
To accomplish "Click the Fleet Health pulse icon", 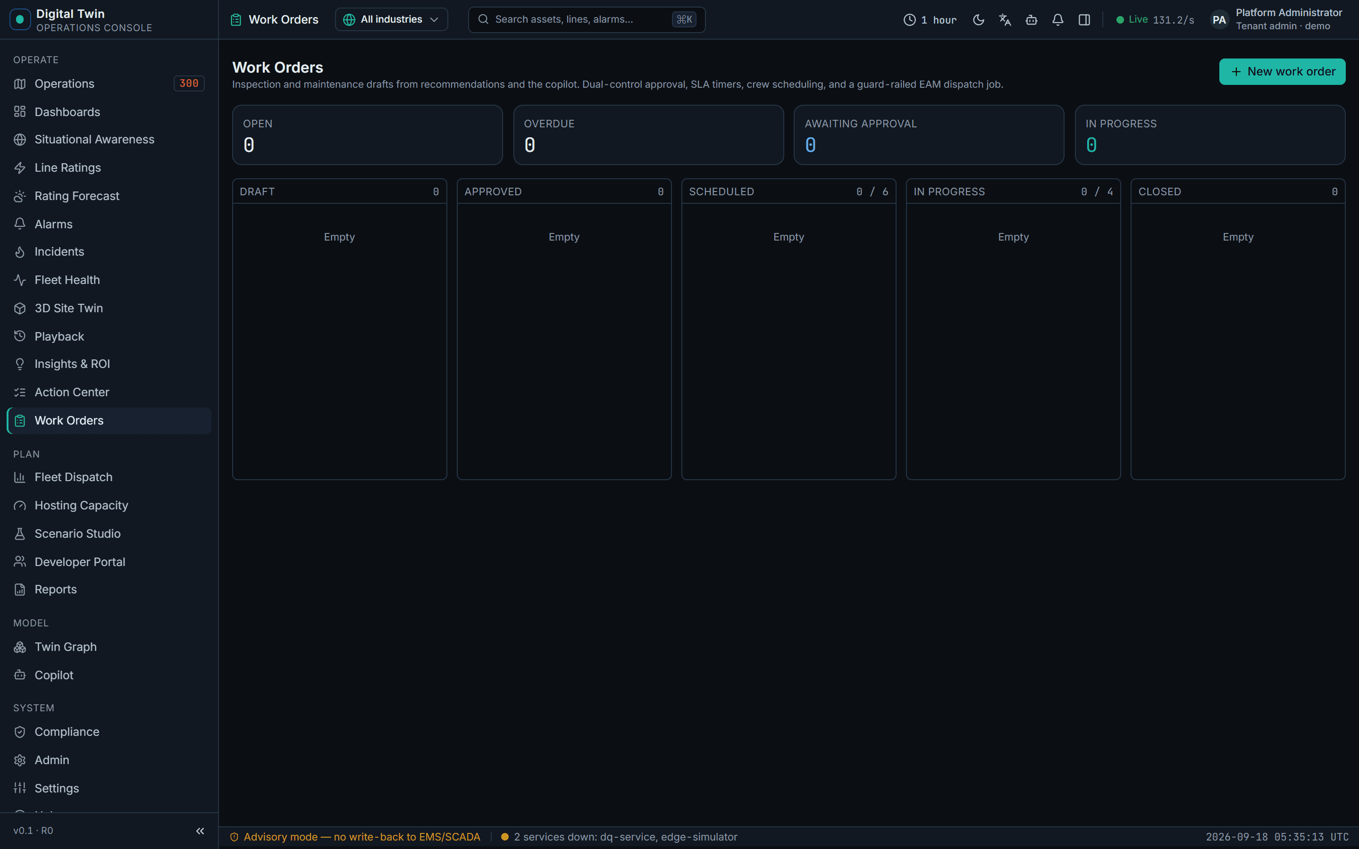I will [20, 280].
